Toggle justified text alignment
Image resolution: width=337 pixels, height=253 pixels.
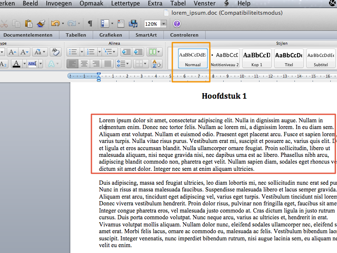pyautogui.click(x=108, y=64)
